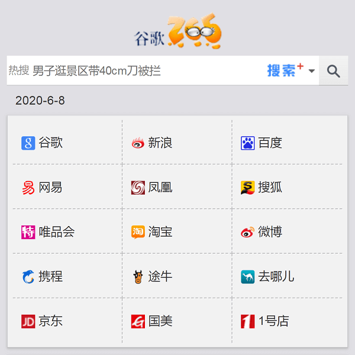Click the Taobao (淘宝) orange icon
This screenshot has height=355, width=355.
(138, 232)
